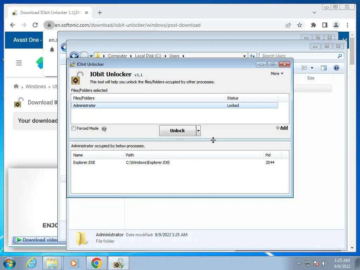Image resolution: width=360 pixels, height=270 pixels.
Task: Enable the Forced Mode checkbox
Action: coord(74,128)
